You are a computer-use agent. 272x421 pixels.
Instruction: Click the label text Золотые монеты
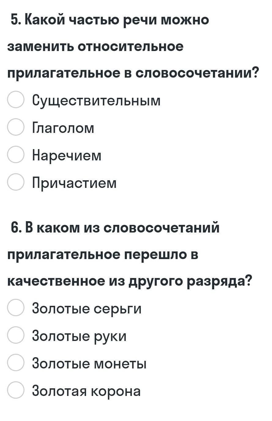tap(89, 364)
